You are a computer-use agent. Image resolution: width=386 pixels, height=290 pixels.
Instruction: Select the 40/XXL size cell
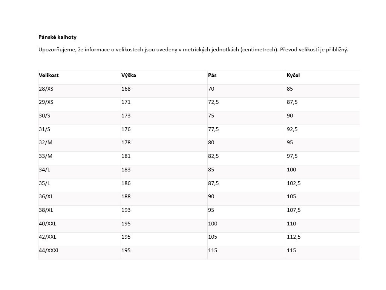point(47,224)
